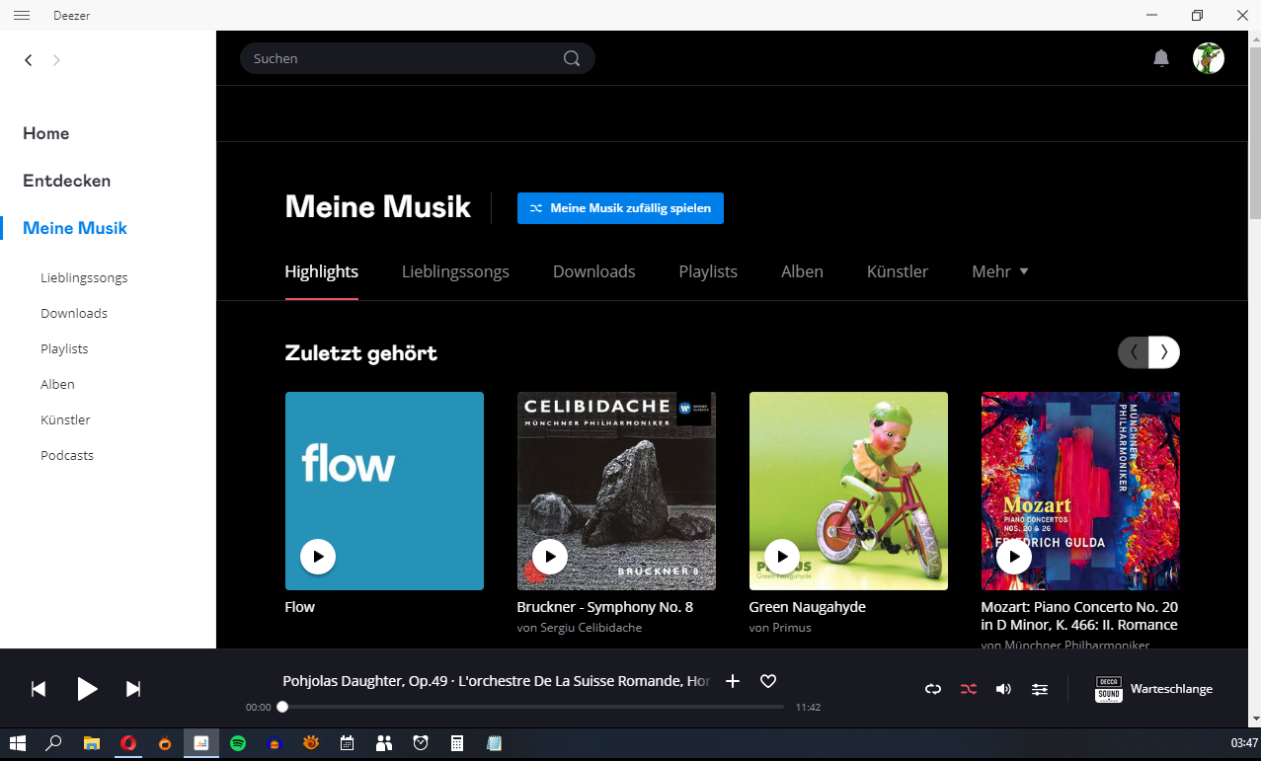Viewport: 1261px width, 761px height.
Task: Switch to Playlists tab
Action: (x=708, y=271)
